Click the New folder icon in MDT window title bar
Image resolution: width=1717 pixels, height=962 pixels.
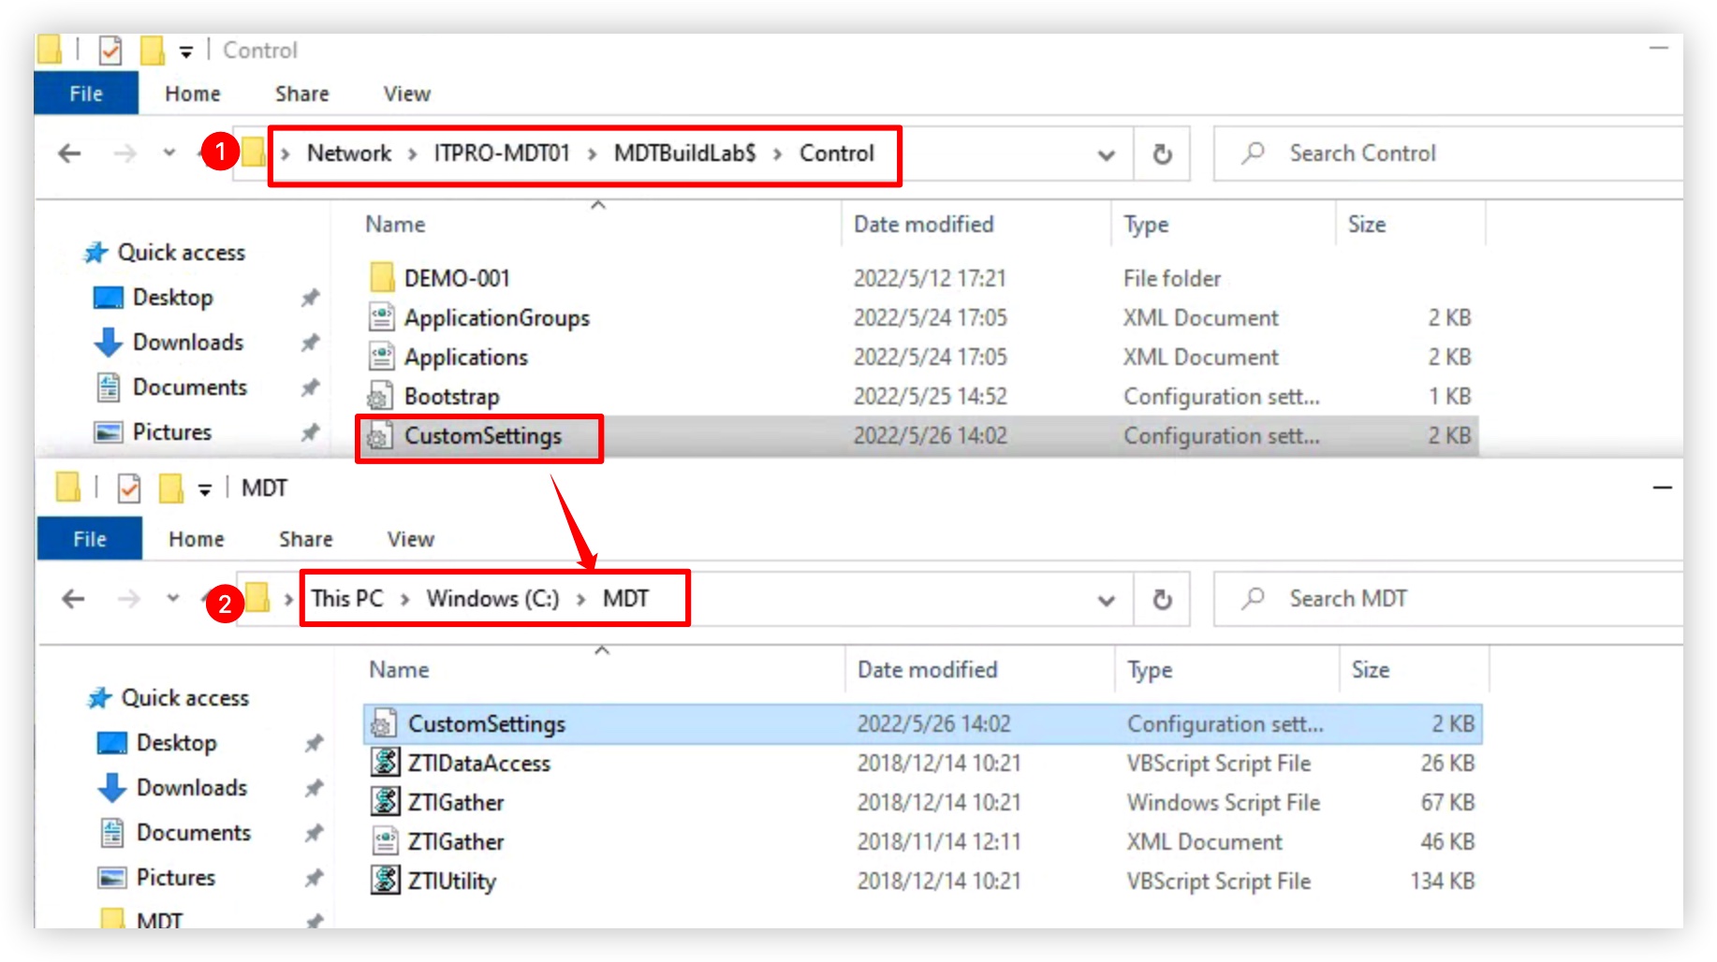[x=170, y=488]
